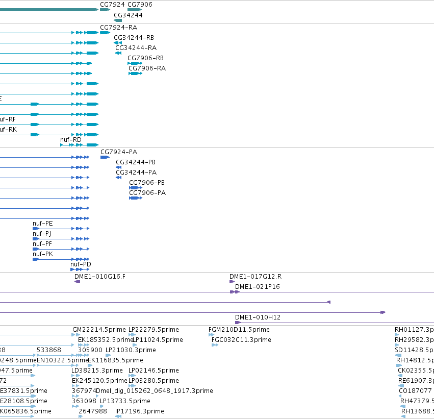434x419 pixels.
Task: Click protein CG7924-PA label
Action: [x=119, y=152]
